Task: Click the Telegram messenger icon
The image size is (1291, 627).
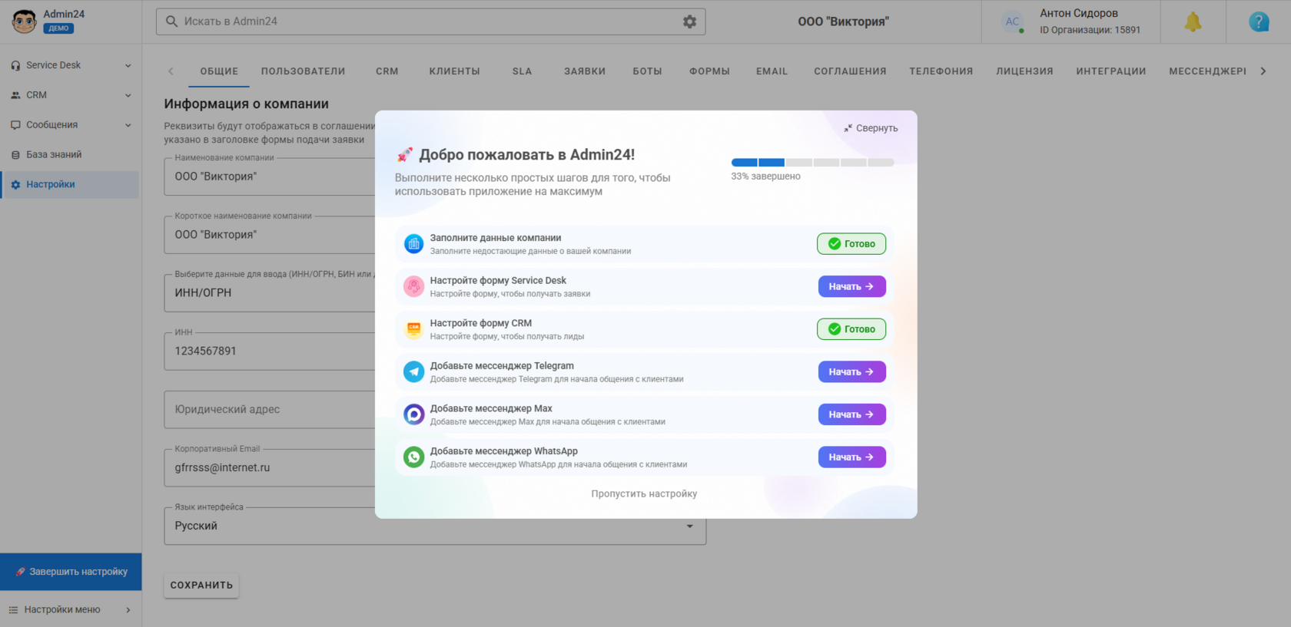Action: click(414, 371)
